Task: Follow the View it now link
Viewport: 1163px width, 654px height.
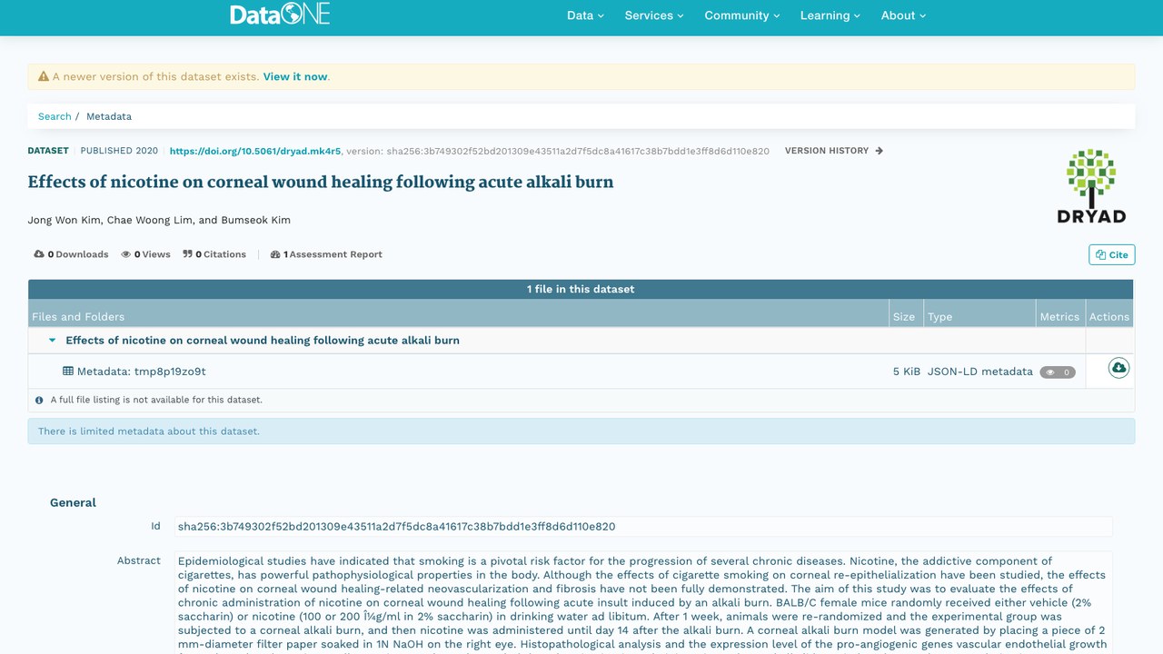Action: [x=295, y=77]
